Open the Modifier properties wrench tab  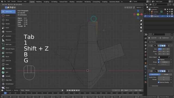pos(146,66)
